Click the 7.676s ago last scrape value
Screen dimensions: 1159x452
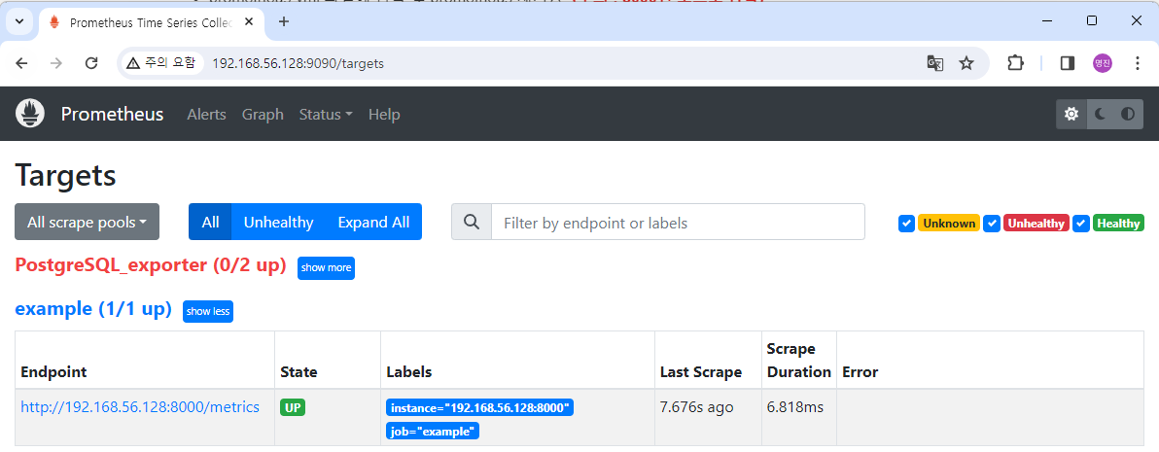696,407
